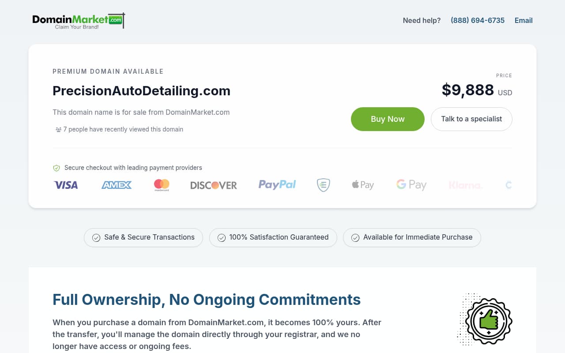Click the Discover payment logo
565x353 pixels.
click(x=213, y=185)
